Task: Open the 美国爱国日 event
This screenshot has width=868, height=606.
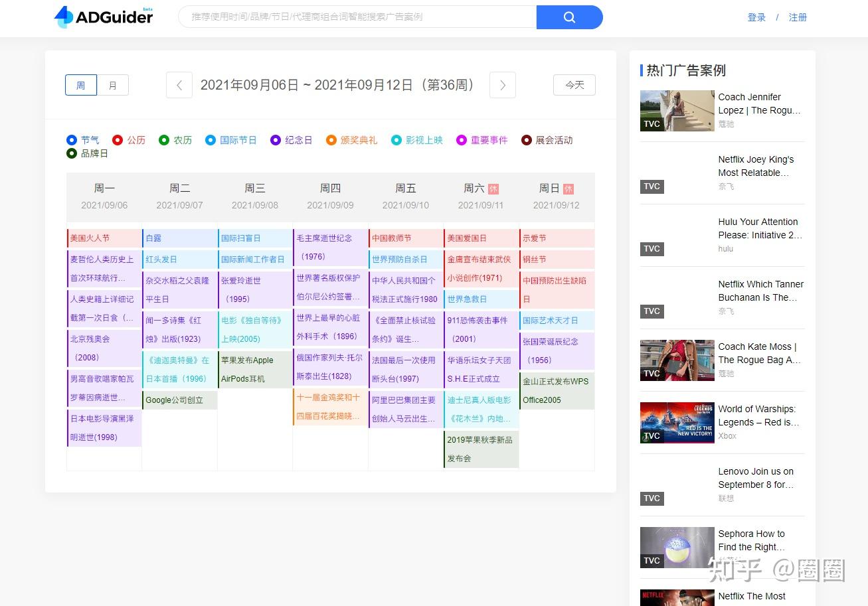Action: point(481,238)
